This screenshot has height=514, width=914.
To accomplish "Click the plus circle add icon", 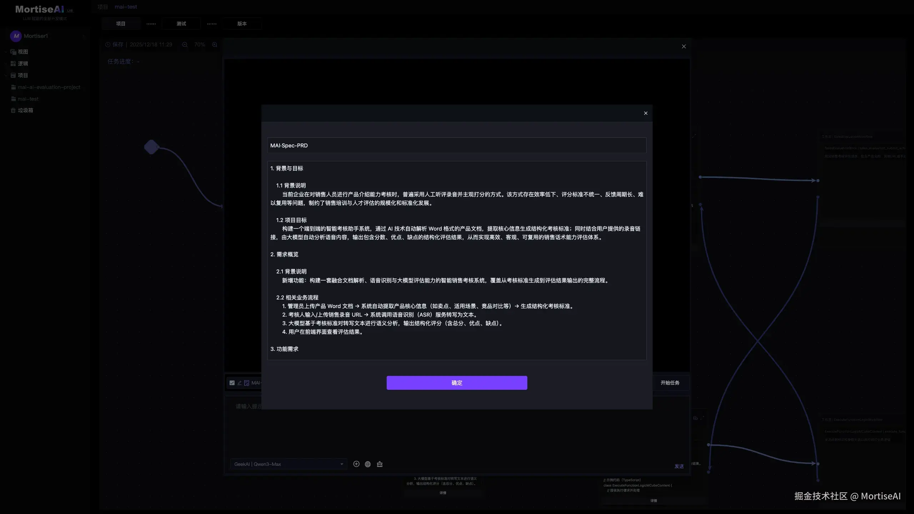I will (356, 464).
